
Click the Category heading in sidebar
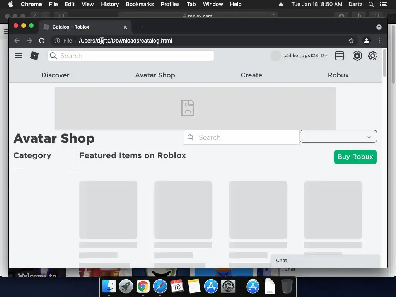click(x=32, y=155)
